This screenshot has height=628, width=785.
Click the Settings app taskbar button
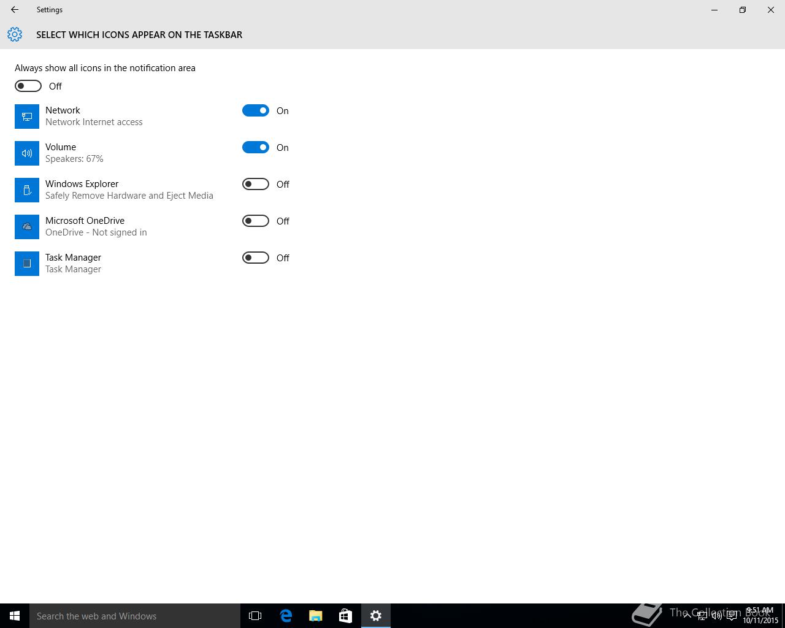click(x=376, y=616)
